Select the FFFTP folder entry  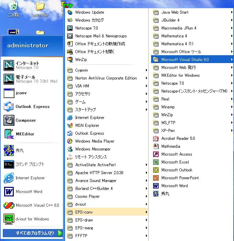click(107, 236)
